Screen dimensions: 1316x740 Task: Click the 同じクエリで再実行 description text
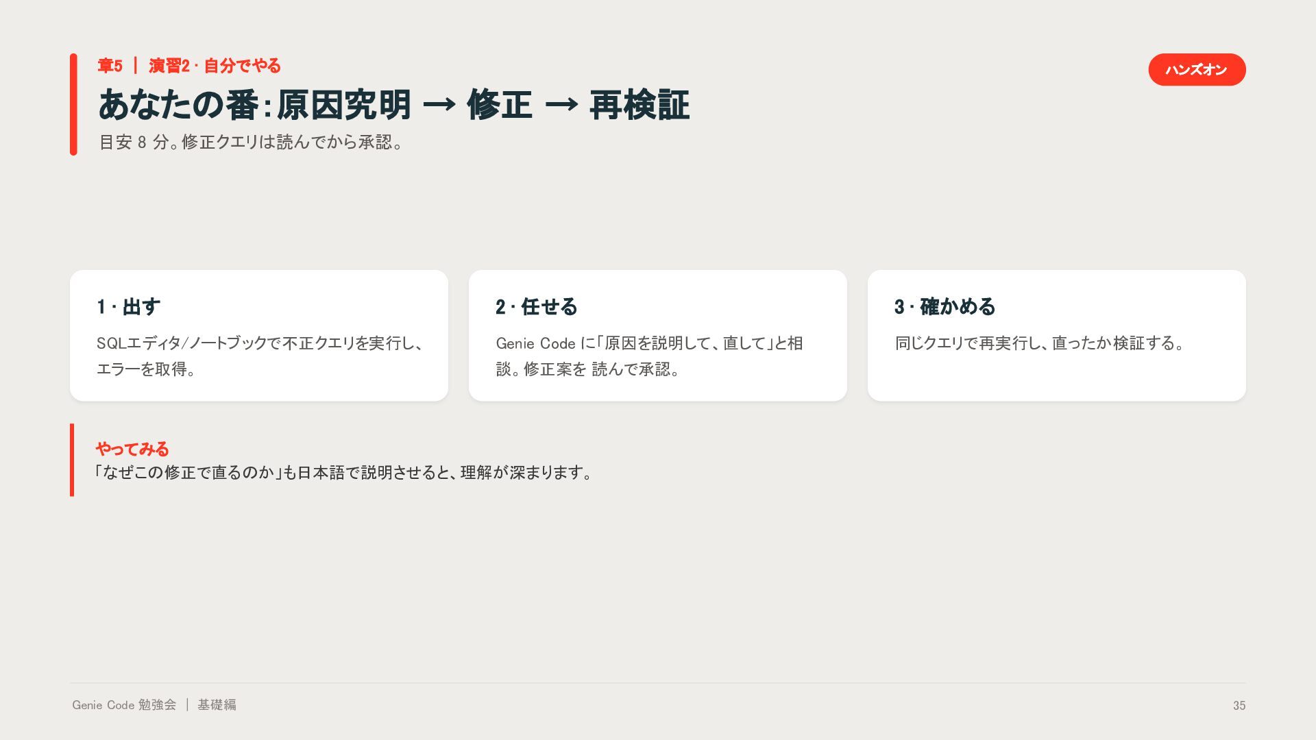pos(1040,343)
